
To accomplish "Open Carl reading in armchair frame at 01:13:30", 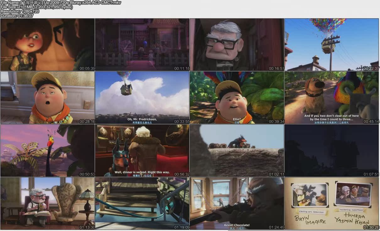I will (x=47, y=203).
